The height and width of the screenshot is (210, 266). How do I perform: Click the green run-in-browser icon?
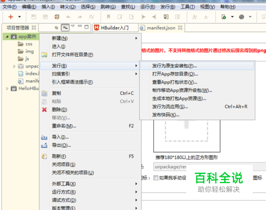[224, 17]
